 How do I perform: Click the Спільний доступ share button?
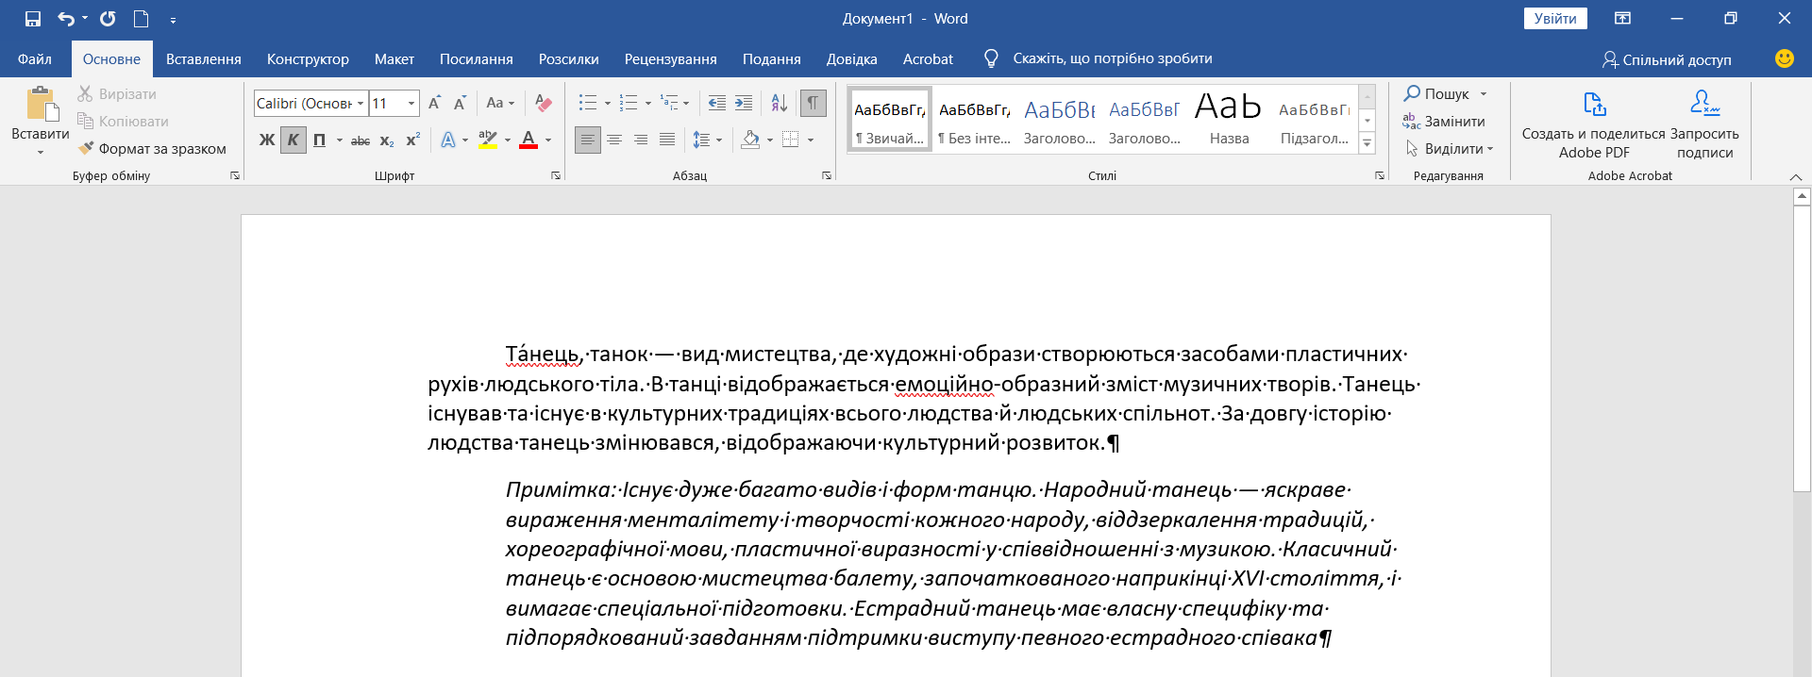click(x=1667, y=59)
